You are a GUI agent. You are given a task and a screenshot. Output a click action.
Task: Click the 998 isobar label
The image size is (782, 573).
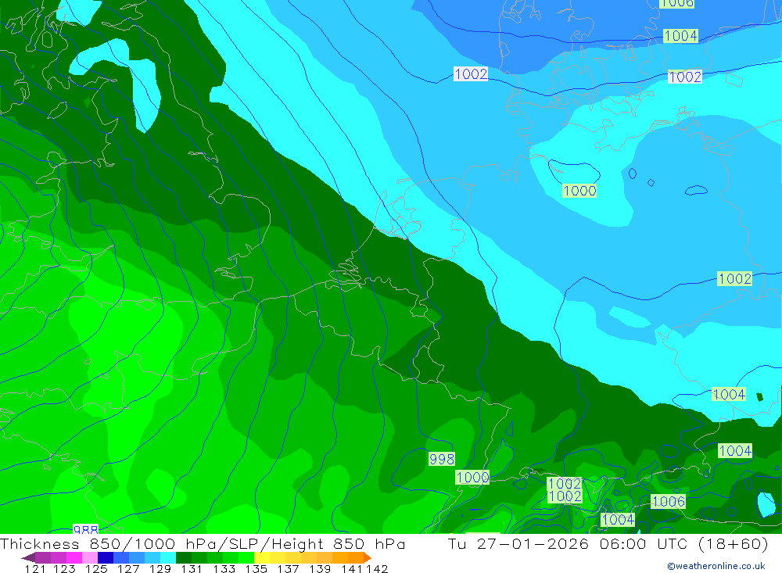(441, 459)
